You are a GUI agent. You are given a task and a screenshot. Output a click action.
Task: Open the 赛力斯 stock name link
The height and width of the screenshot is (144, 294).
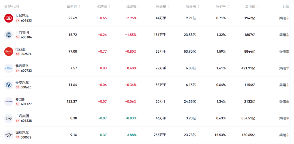pos(20,99)
